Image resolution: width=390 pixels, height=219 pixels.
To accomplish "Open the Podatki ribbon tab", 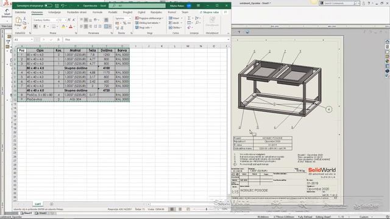I will pos(113,12).
